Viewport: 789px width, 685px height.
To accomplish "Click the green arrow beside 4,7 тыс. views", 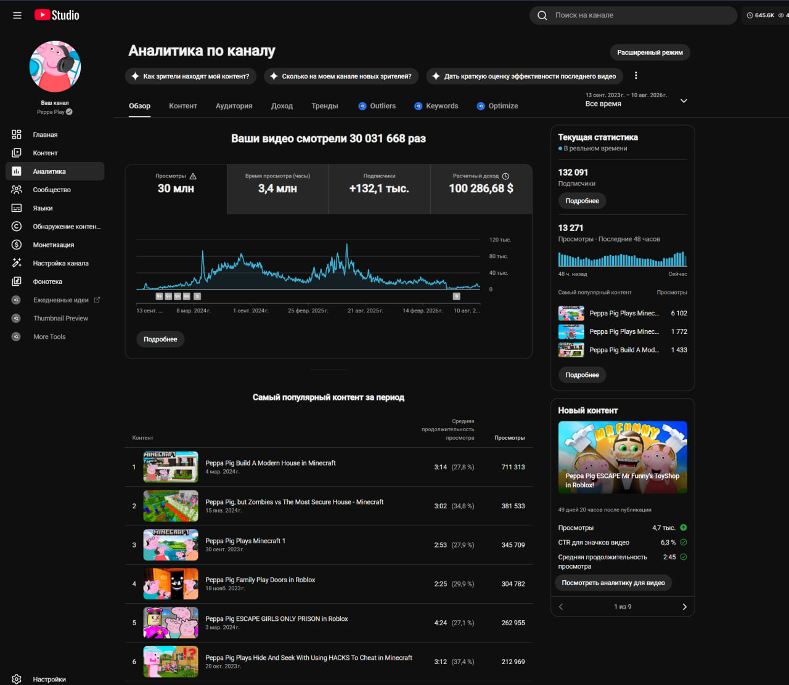I will click(x=684, y=527).
